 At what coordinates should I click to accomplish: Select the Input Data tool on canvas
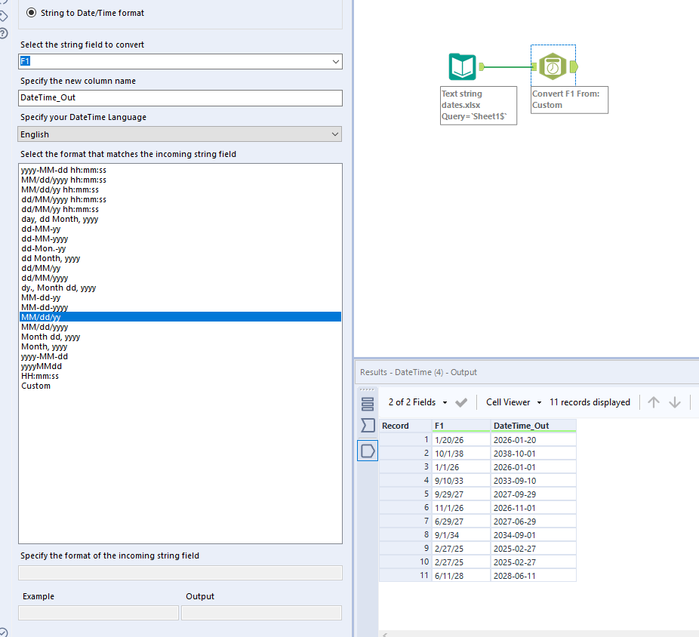[x=462, y=68]
